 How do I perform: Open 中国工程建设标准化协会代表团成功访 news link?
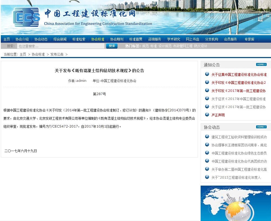coord(239,161)
